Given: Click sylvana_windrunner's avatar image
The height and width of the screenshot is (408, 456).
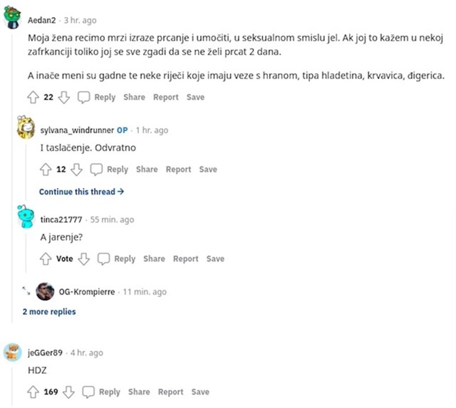Looking at the screenshot, I should point(26,128).
